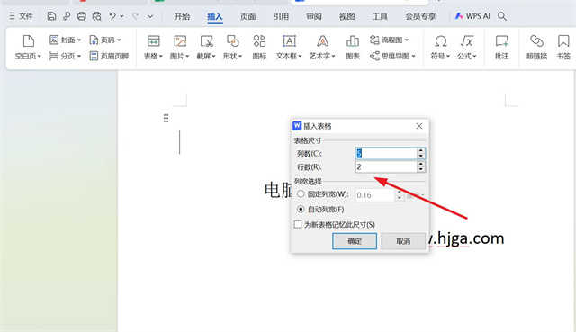
Task: Open the 封面 cover page dropdown
Action: 65,40
